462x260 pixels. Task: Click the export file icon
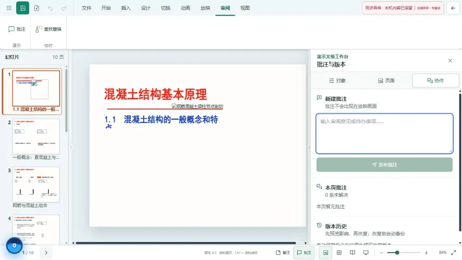point(36,8)
